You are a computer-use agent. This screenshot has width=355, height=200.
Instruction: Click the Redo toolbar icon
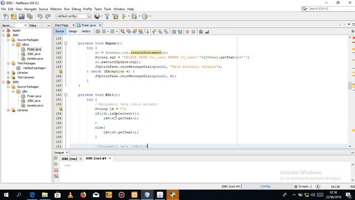[48, 16]
